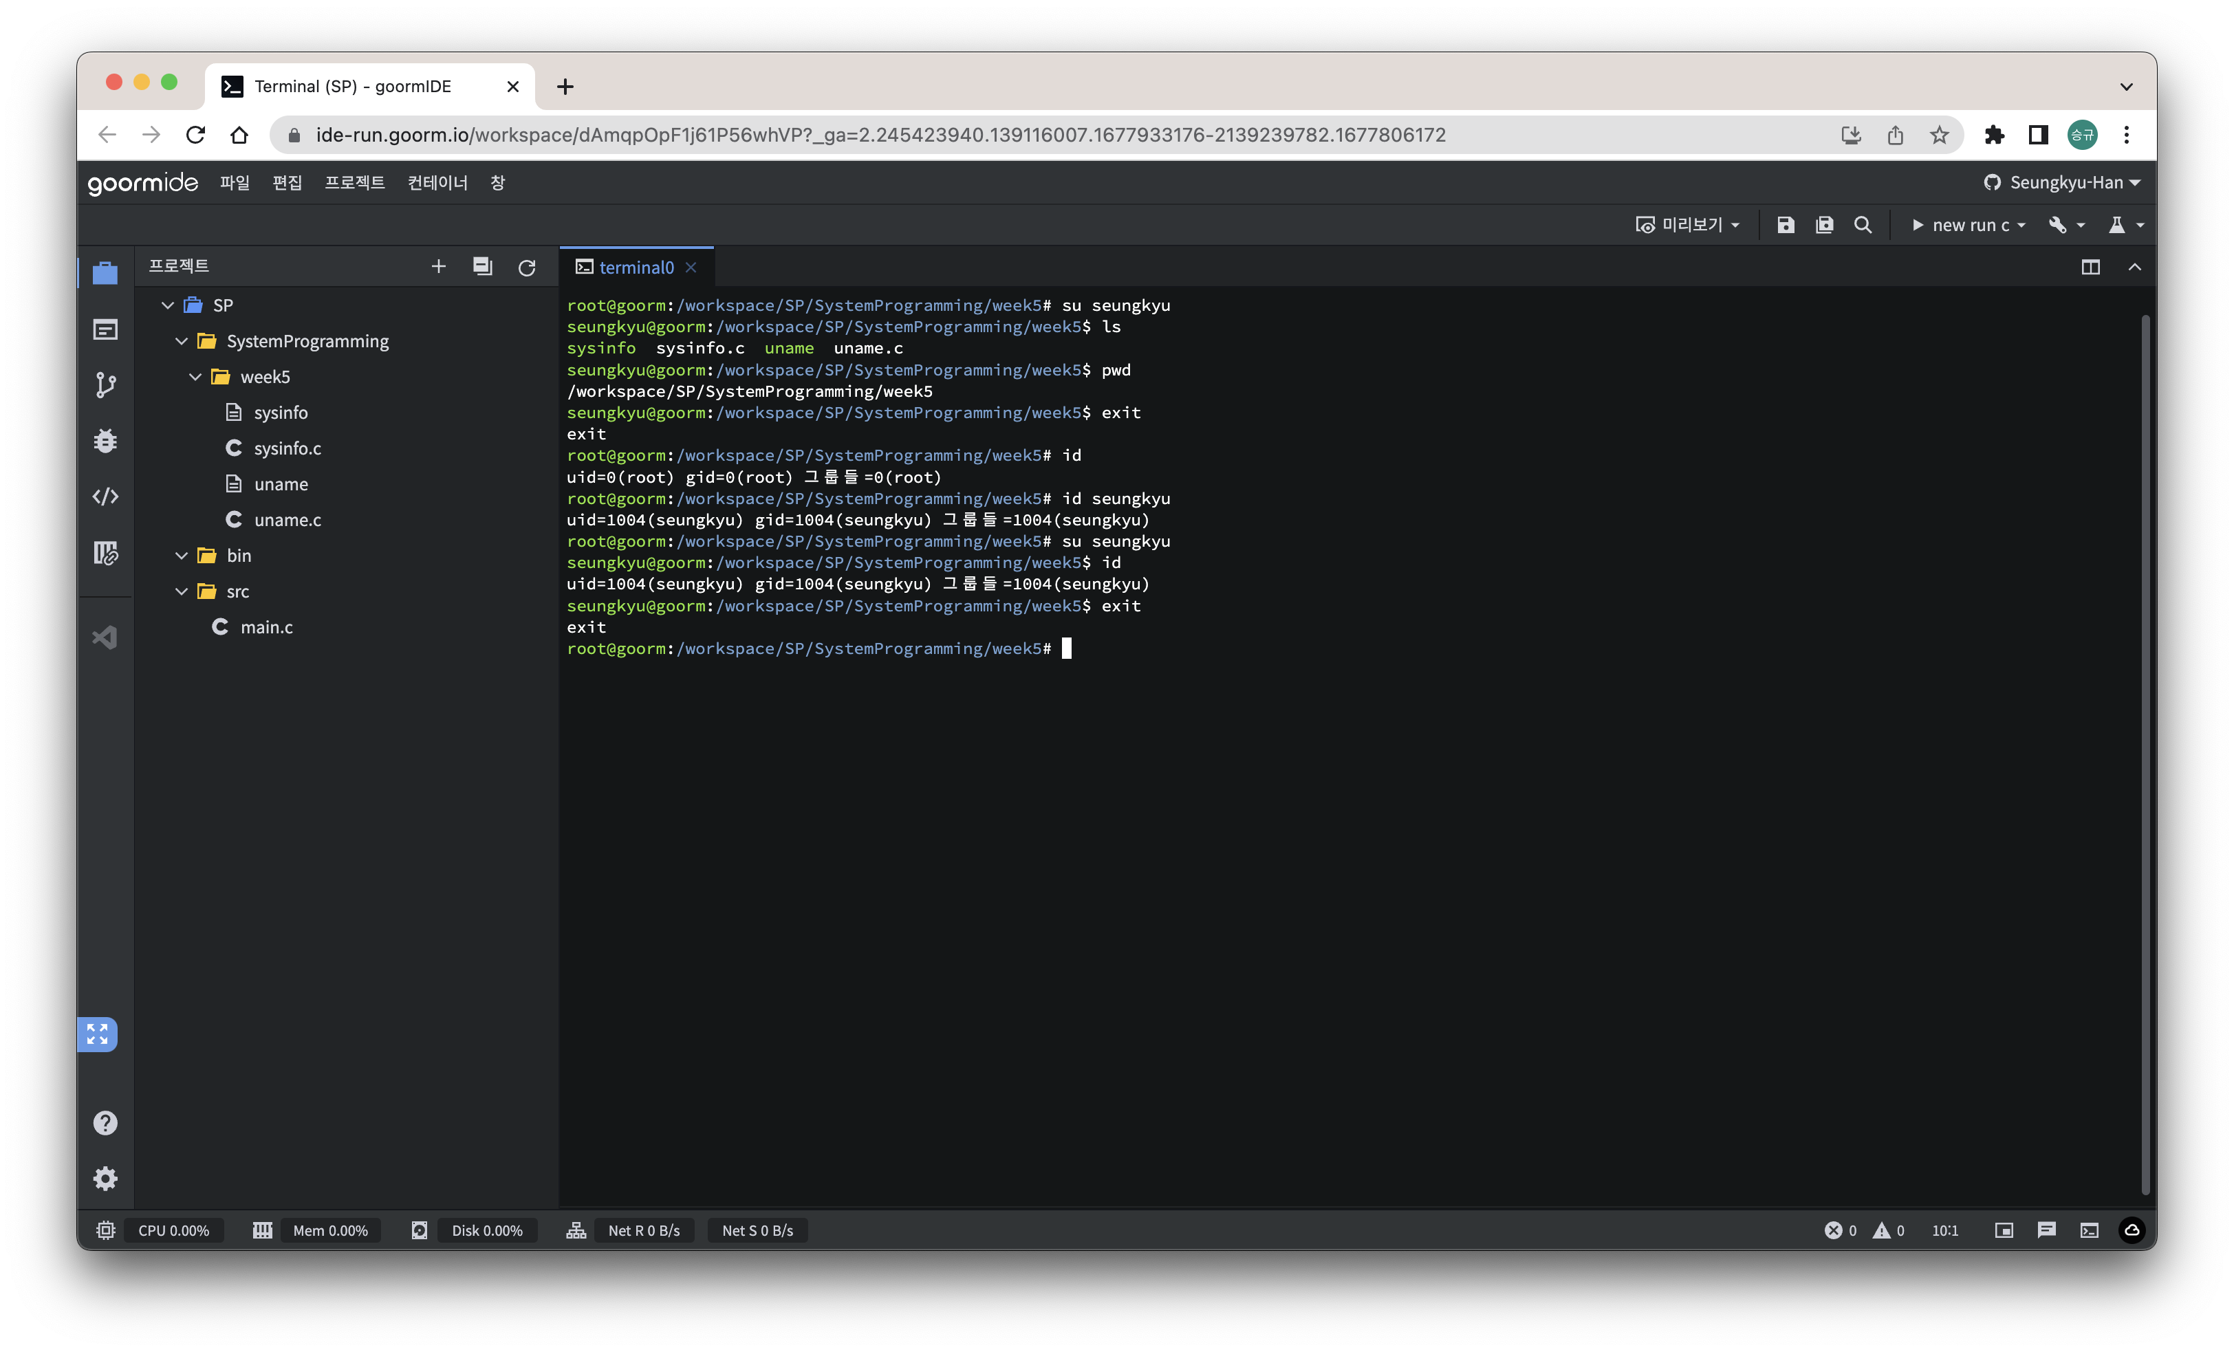Open the Git source control sidebar icon
The image size is (2234, 1352).
(105, 385)
